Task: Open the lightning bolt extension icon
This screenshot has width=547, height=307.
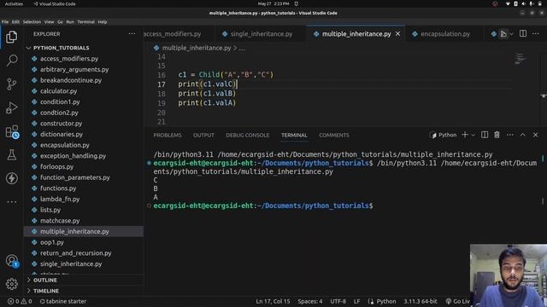Action: 11,178
